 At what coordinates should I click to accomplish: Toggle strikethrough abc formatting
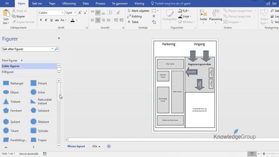[57, 20]
